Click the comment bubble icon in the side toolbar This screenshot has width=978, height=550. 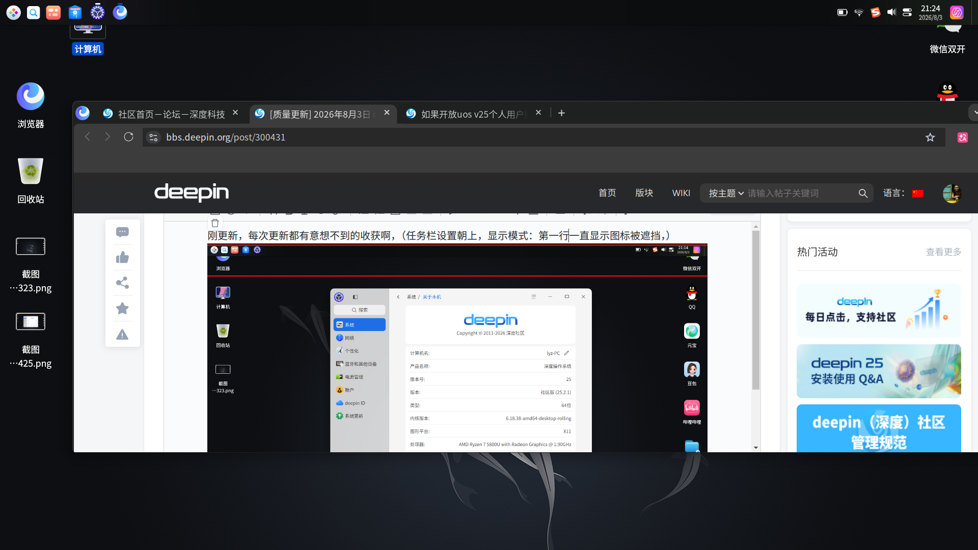coord(122,232)
